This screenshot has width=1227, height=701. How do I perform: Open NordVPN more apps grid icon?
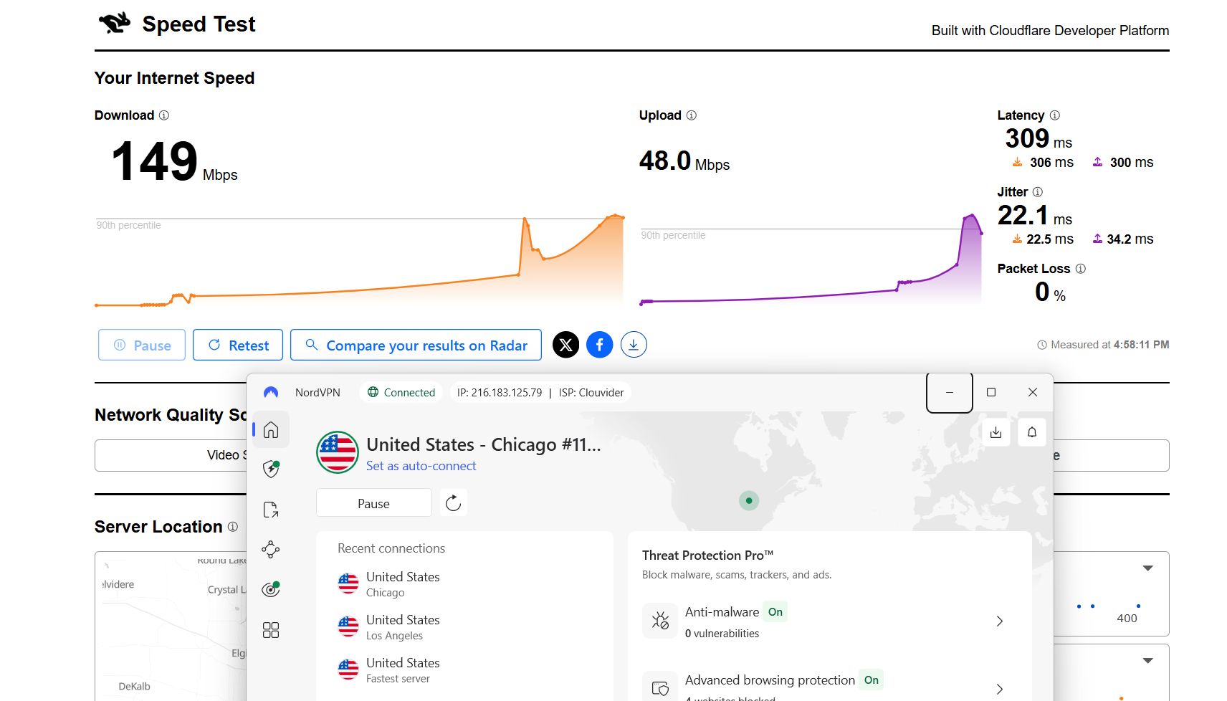click(x=271, y=630)
